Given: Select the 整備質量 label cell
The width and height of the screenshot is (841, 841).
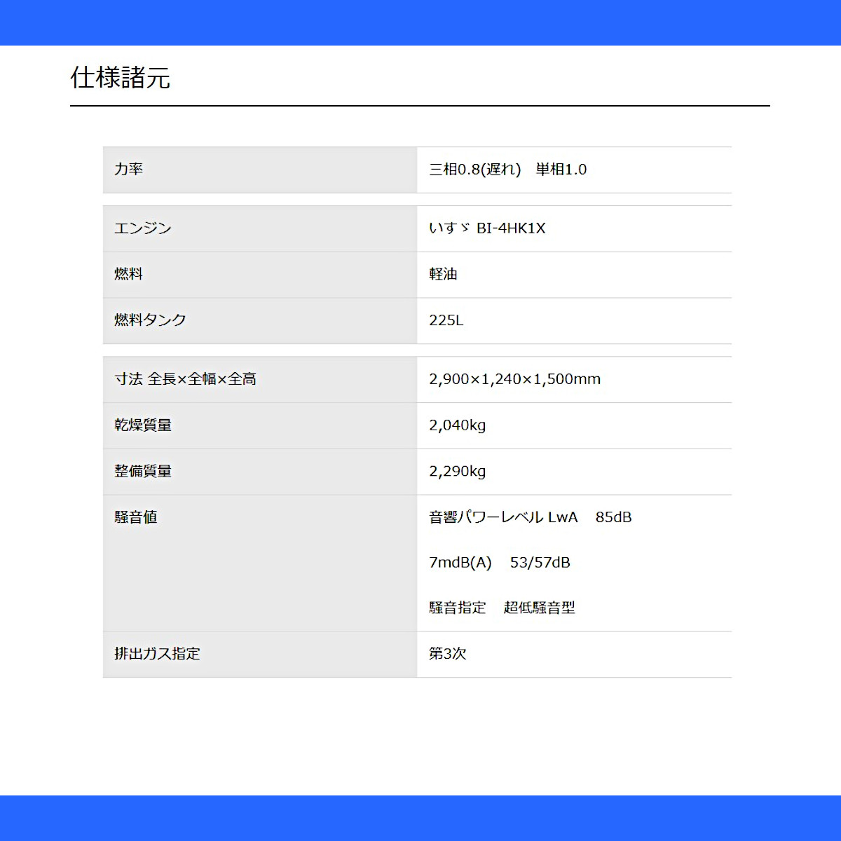Looking at the screenshot, I should click(x=260, y=472).
